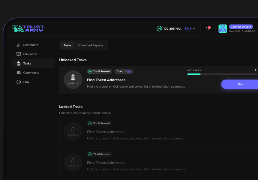Click the coin icon in 2 HAI Reward

tap(90, 71)
